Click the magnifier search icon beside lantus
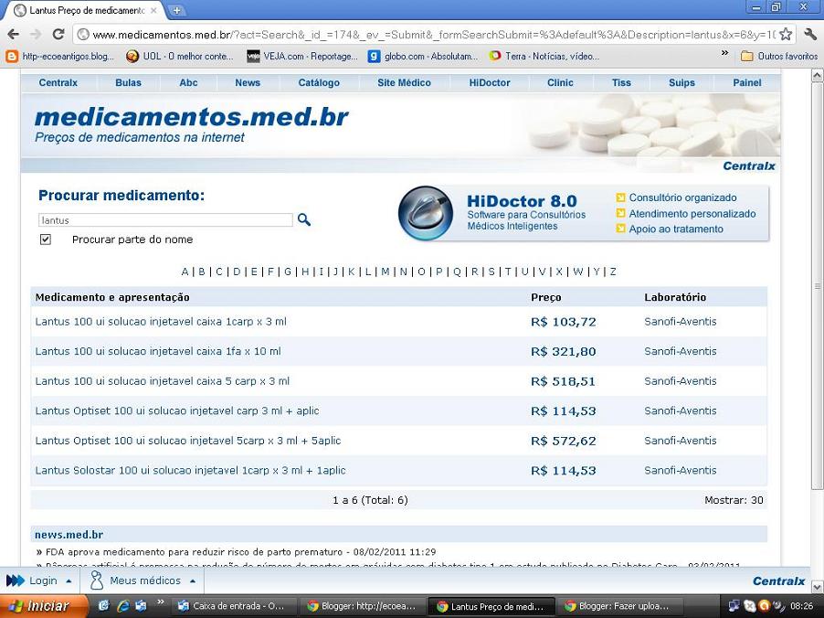Screen dimensions: 824x618 click(x=303, y=219)
